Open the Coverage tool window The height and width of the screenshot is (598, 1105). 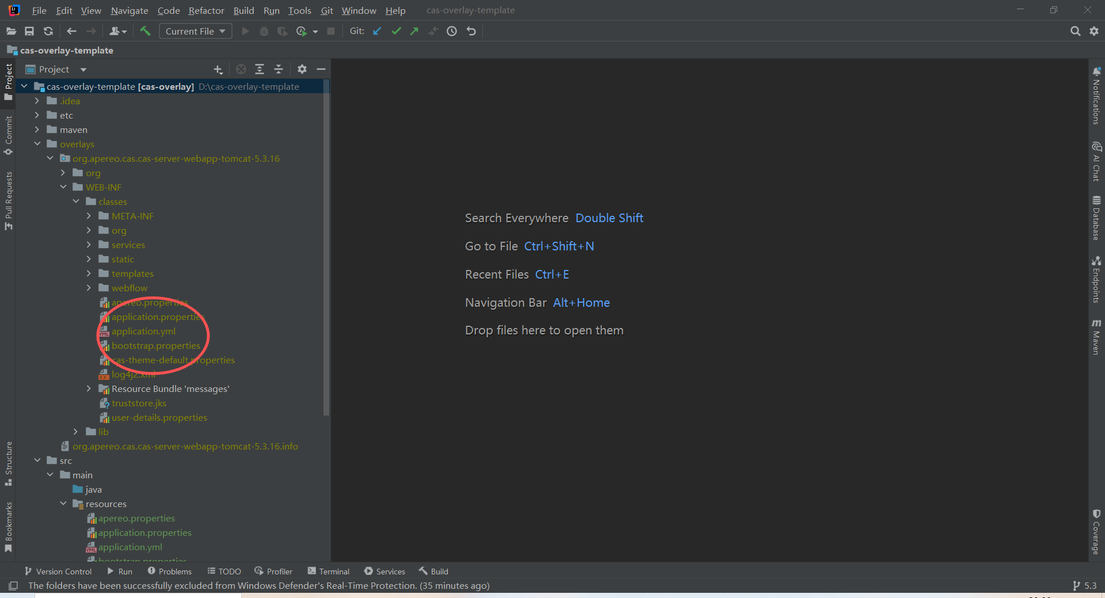click(x=1096, y=532)
